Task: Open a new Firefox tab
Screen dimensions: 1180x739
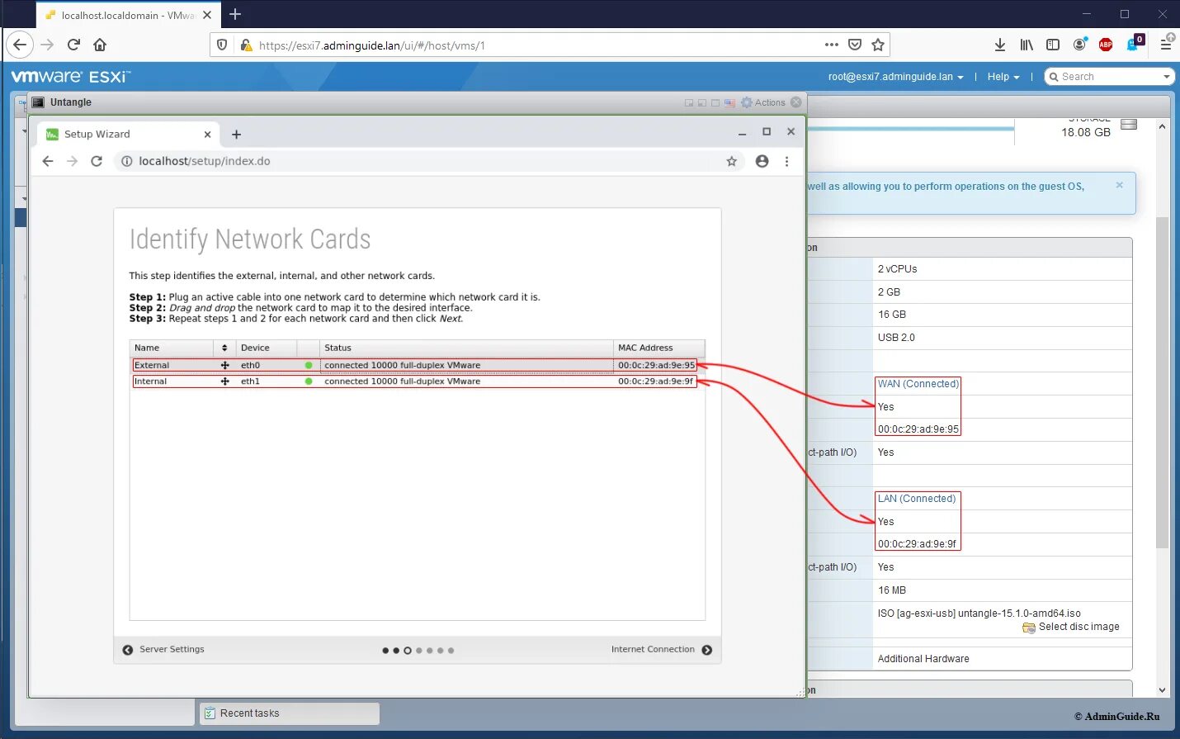Action: click(235, 14)
